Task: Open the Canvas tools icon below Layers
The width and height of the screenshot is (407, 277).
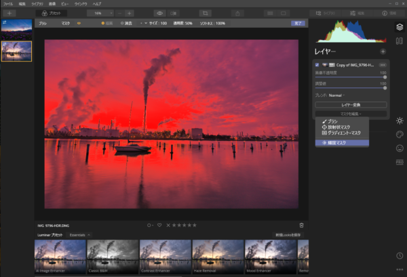Action: [400, 41]
